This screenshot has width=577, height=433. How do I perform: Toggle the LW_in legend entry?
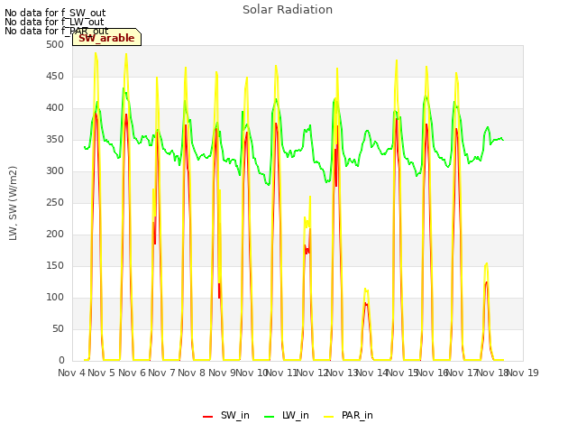tap(287, 415)
